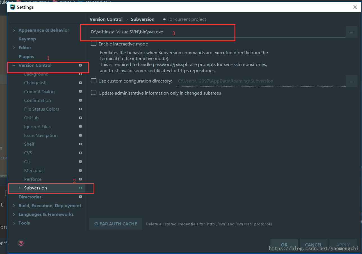
Task: Open Confirmation settings
Action: coord(37,100)
